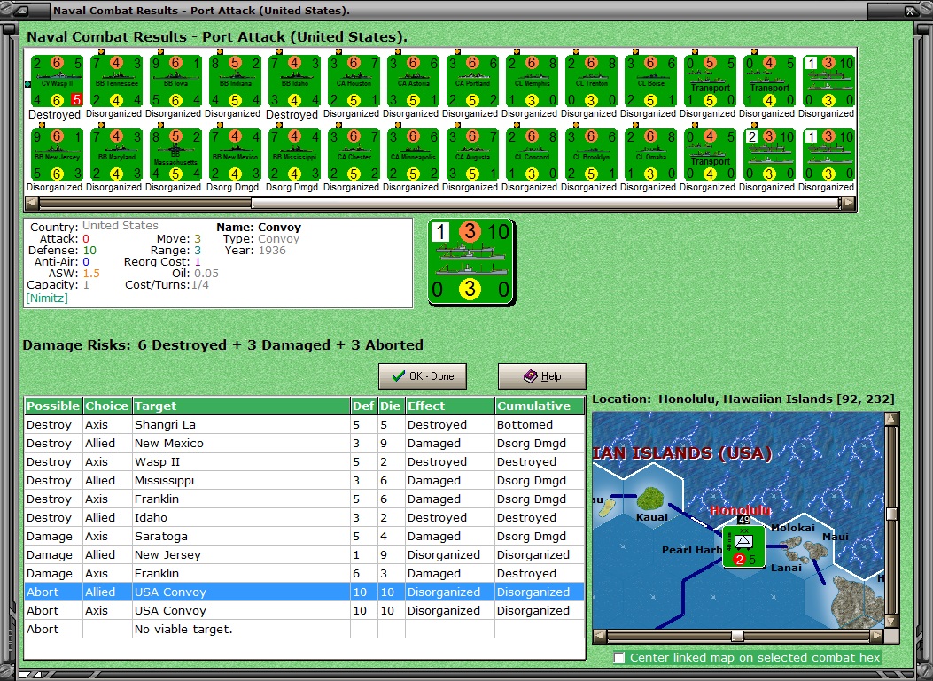This screenshot has width=933, height=681.
Task: Select the BB Maryland unit counter
Action: pos(117,155)
